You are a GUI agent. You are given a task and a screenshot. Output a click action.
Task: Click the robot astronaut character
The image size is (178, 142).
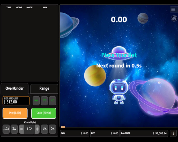coord(118,91)
